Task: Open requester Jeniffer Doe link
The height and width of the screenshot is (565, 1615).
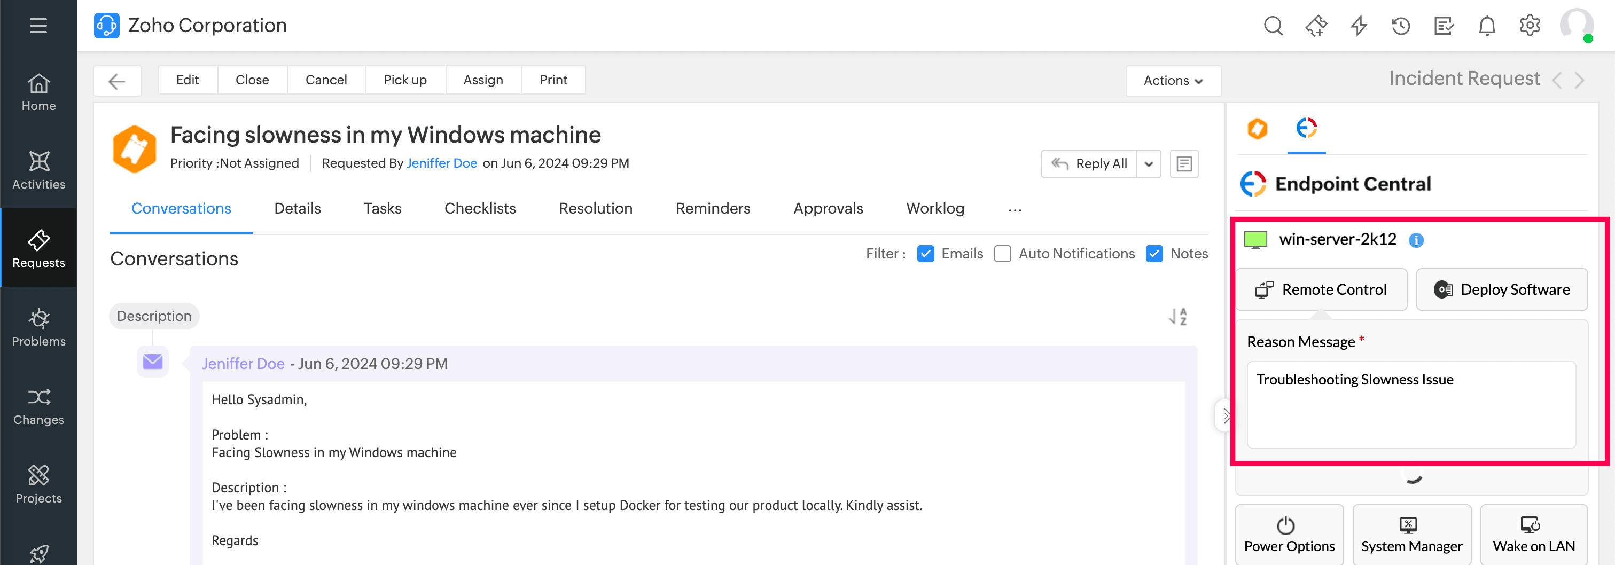Action: coord(441,163)
